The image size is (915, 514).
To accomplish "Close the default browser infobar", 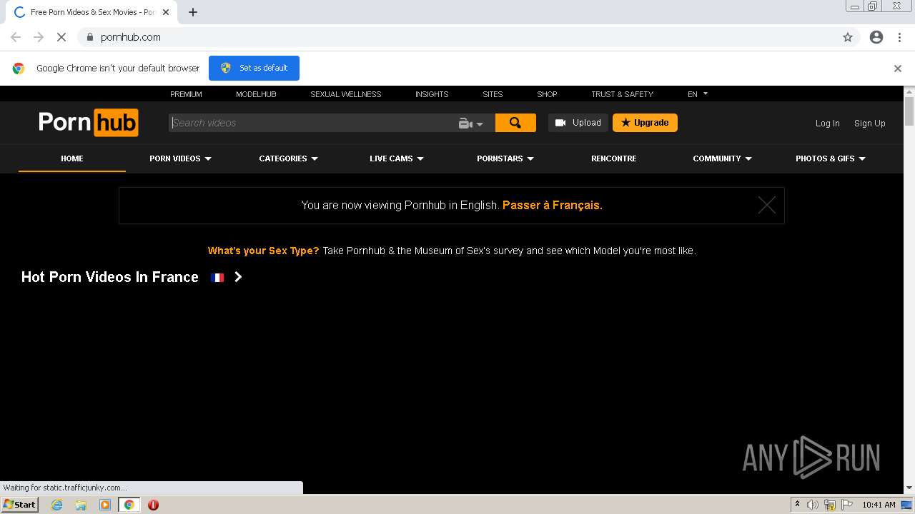I will pos(898,69).
